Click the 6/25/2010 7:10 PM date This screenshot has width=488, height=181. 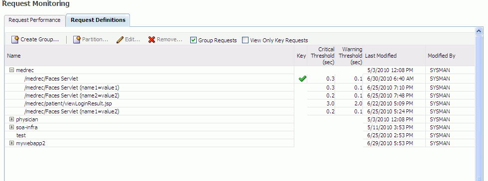(390, 88)
